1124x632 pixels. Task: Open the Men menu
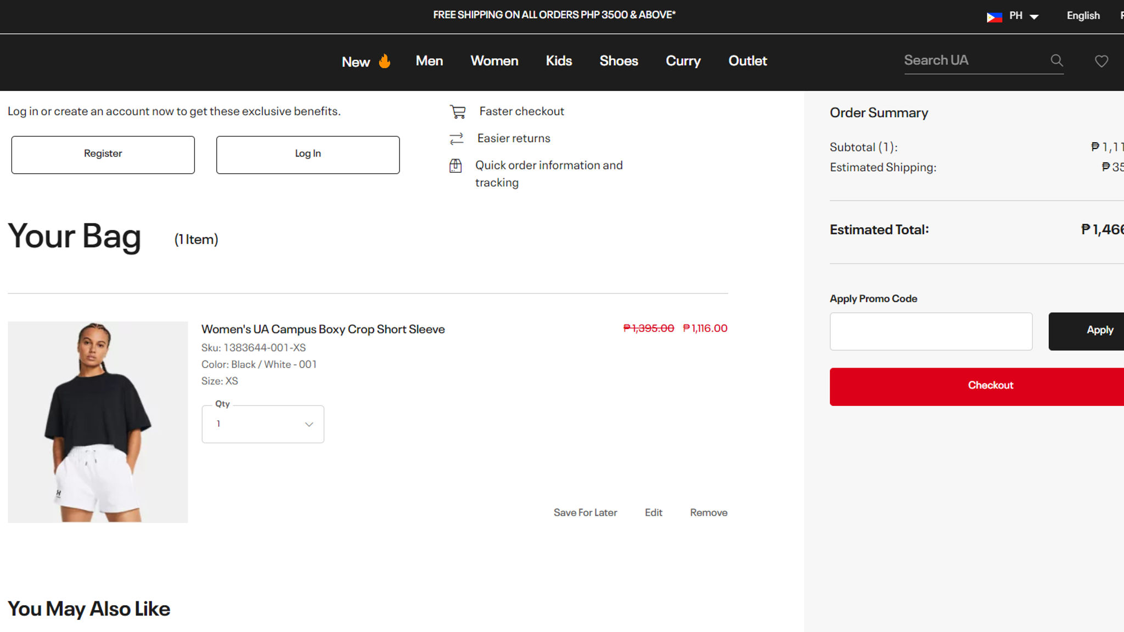(x=429, y=61)
